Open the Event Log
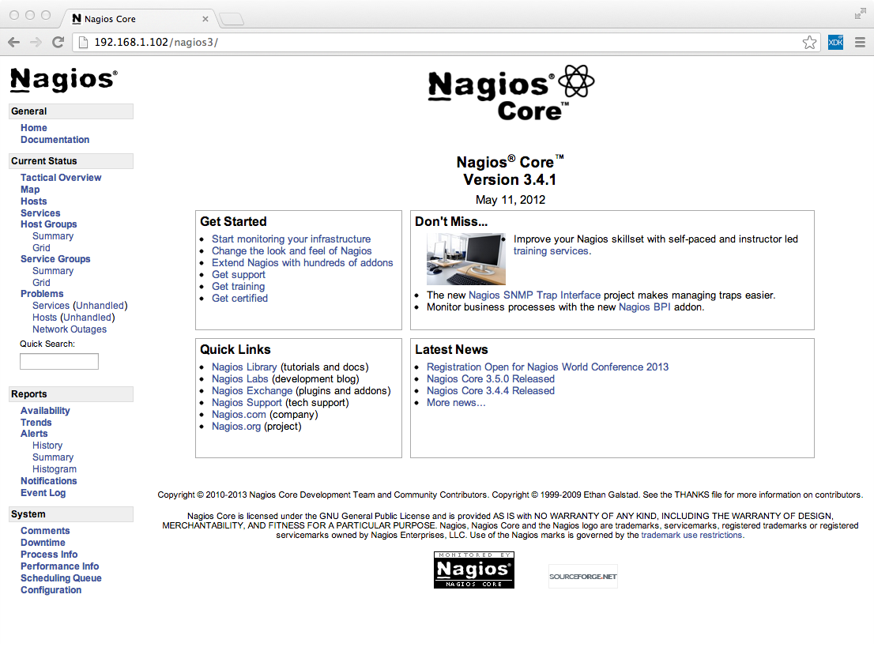The image size is (874, 647). tap(43, 493)
